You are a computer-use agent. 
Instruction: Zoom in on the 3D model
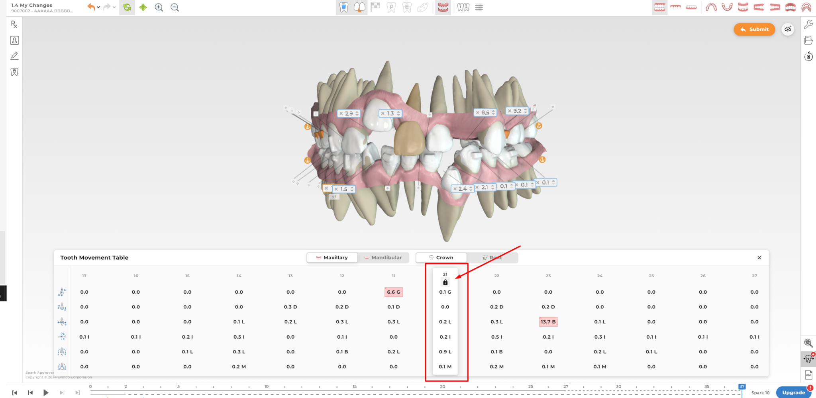pos(159,8)
